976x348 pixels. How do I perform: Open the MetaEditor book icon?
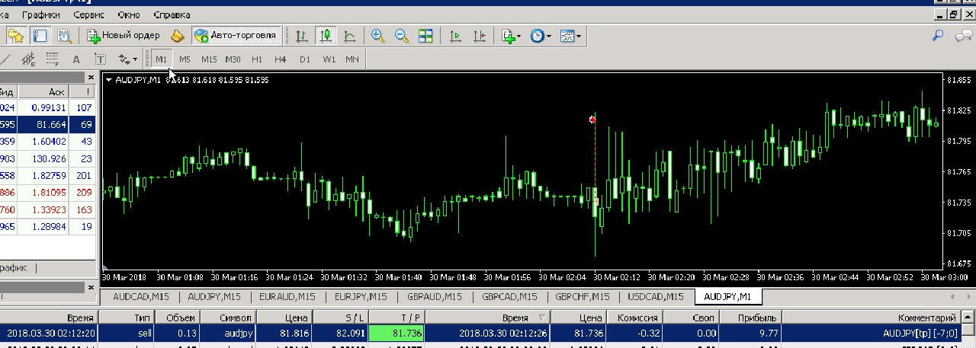[x=177, y=35]
